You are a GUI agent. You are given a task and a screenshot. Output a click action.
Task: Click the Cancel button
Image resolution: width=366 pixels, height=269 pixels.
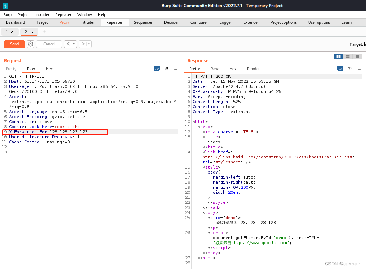(x=49, y=44)
